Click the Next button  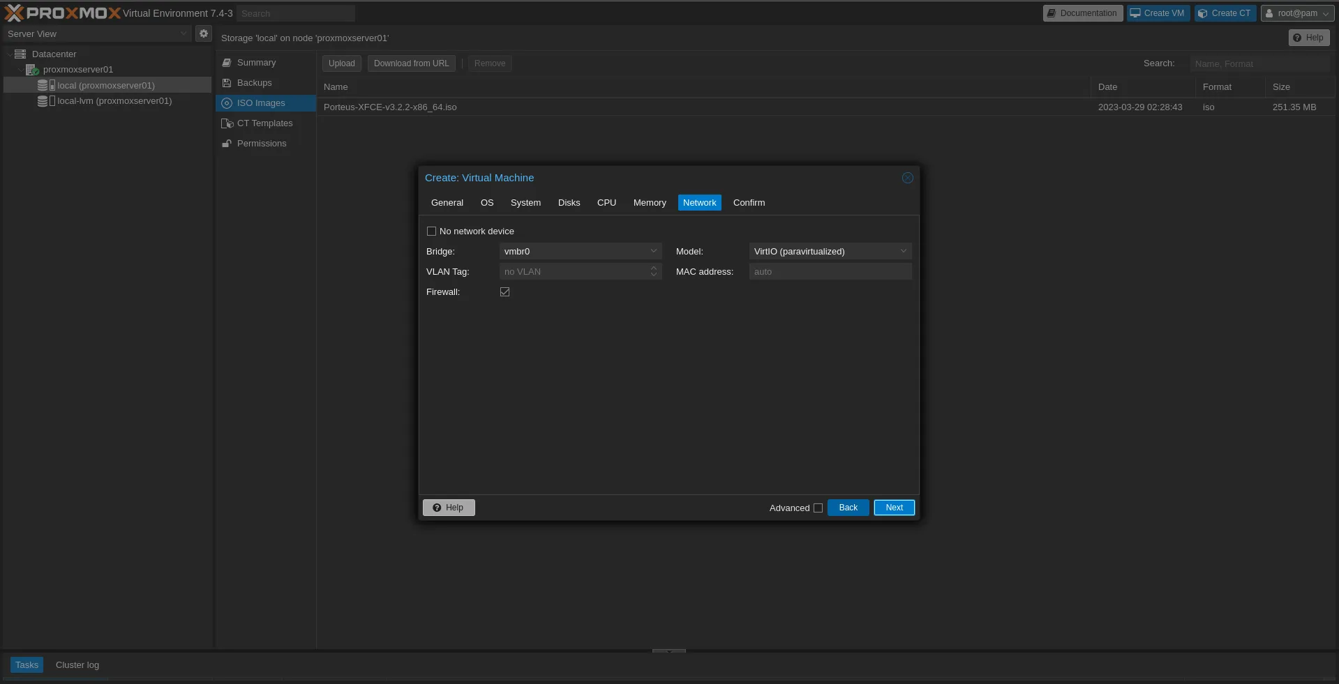(894, 508)
